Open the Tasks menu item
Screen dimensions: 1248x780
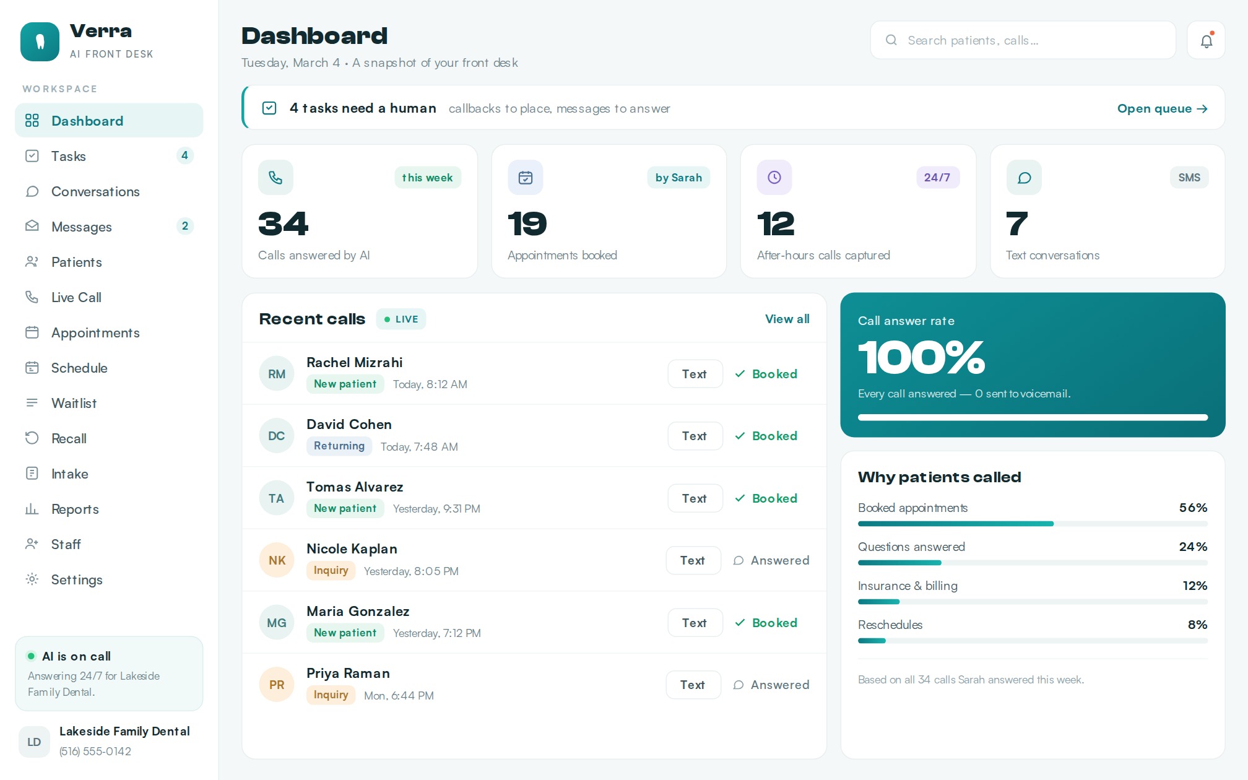pos(109,156)
